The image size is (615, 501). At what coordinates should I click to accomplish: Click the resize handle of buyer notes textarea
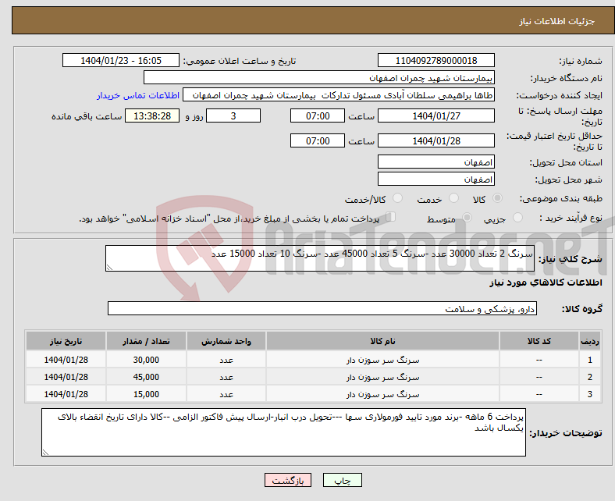pyautogui.click(x=45, y=453)
